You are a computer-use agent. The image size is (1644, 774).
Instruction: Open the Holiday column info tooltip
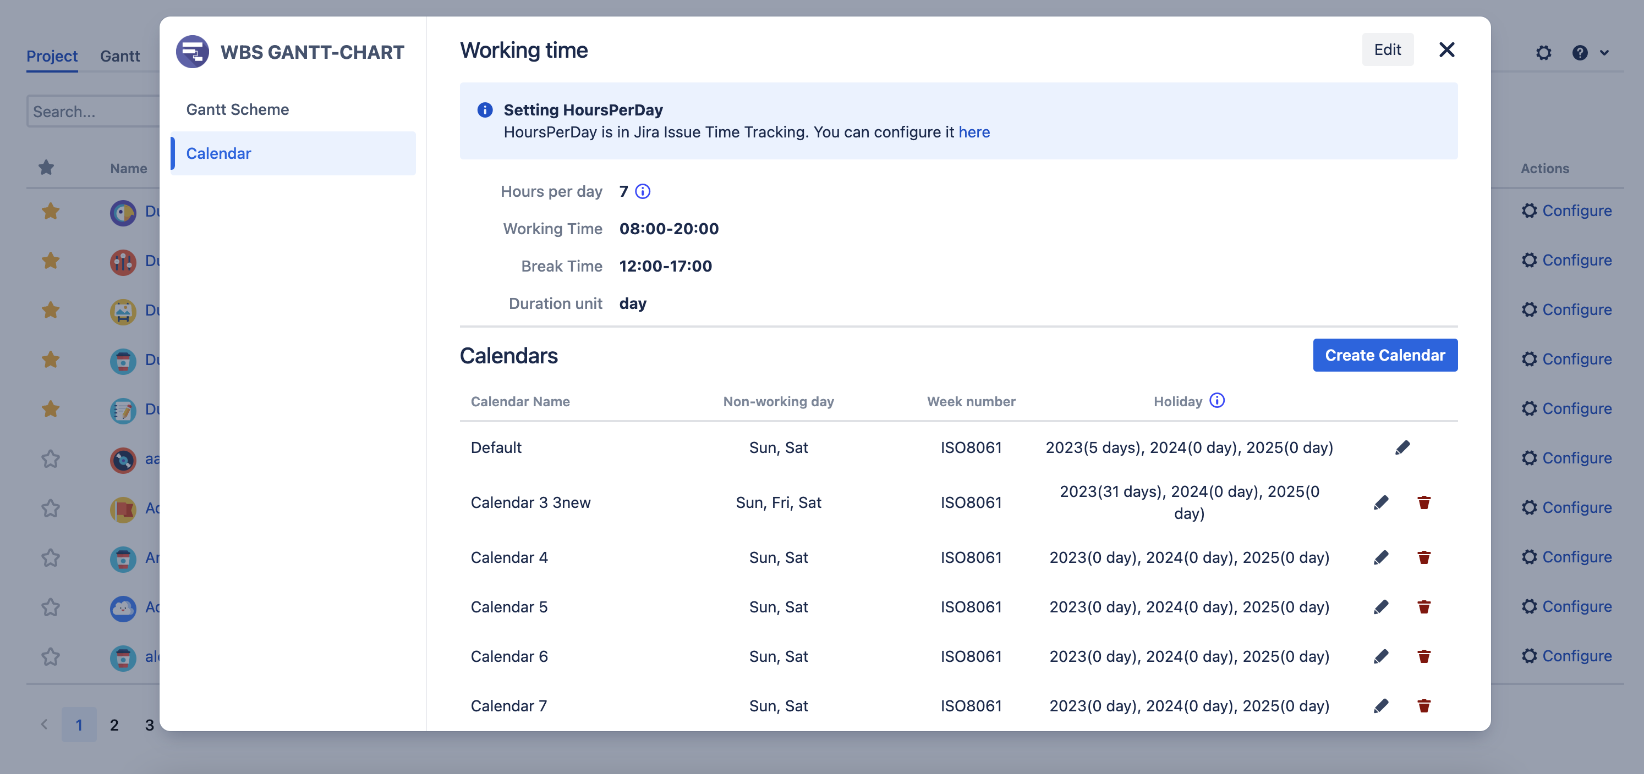pos(1216,401)
